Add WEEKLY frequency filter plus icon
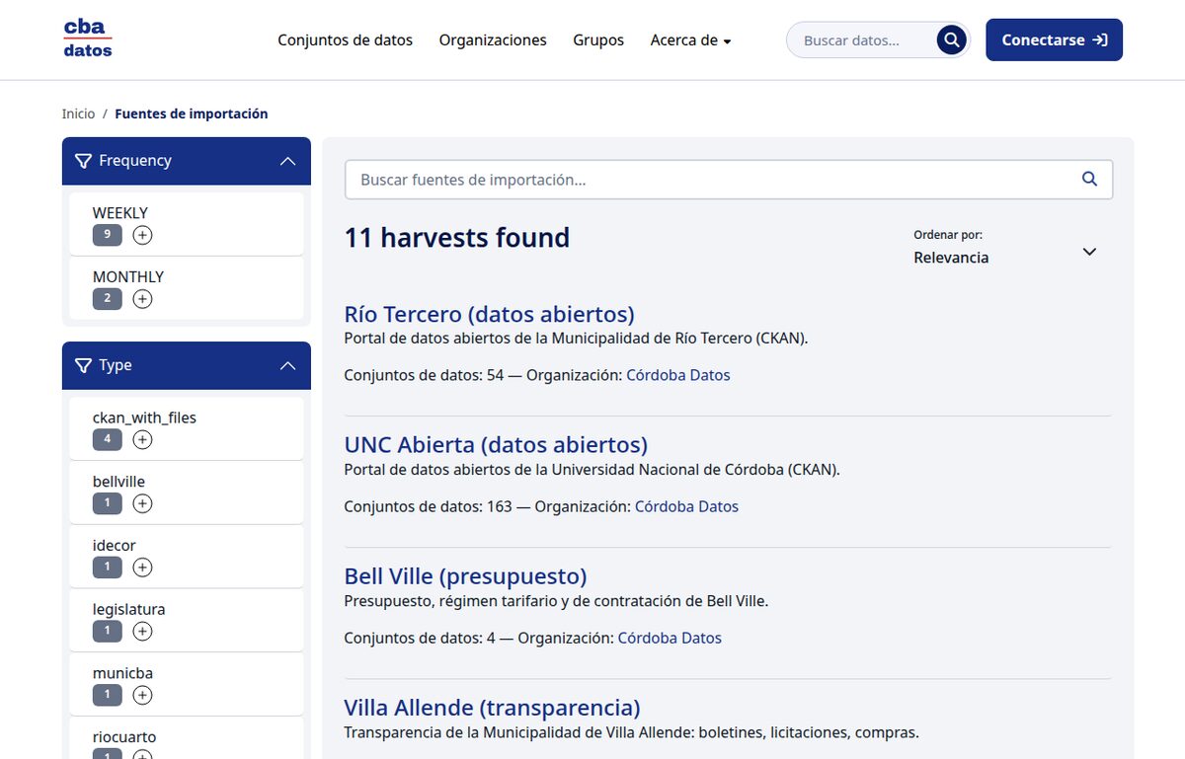The image size is (1185, 759). (142, 235)
